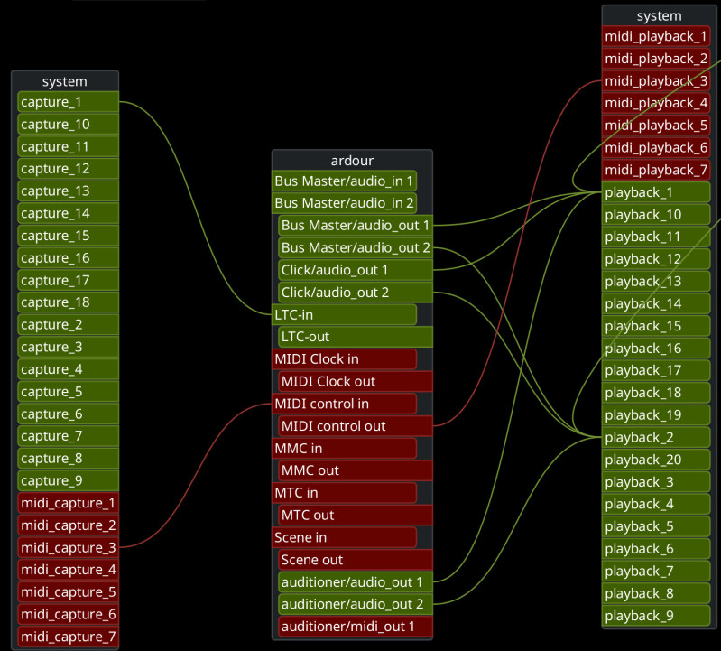The width and height of the screenshot is (721, 651).
Task: Pick the midi_capture_7 port
Action: (x=68, y=637)
